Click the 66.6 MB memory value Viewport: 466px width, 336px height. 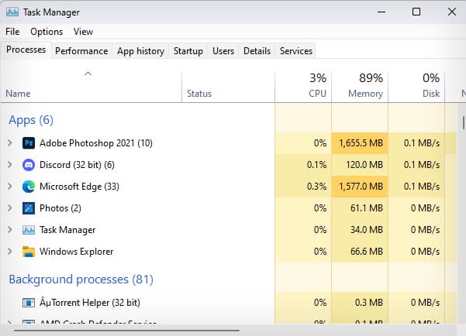pos(367,252)
